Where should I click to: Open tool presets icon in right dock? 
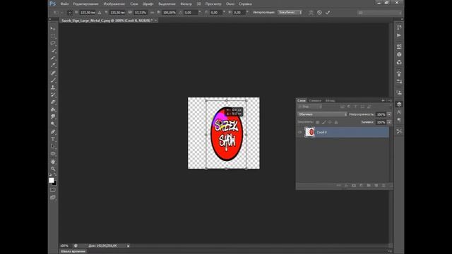point(399,131)
